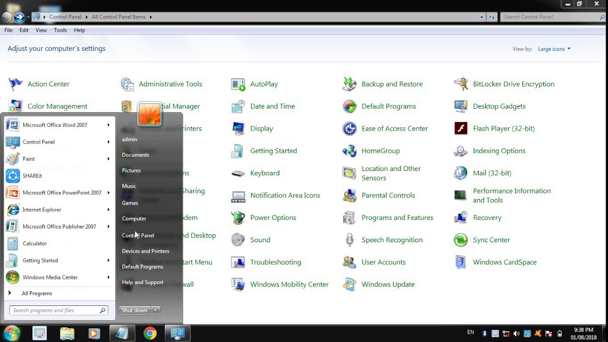Click the Backup and Restore icon
Viewport: 608px width, 342px height.
click(350, 84)
